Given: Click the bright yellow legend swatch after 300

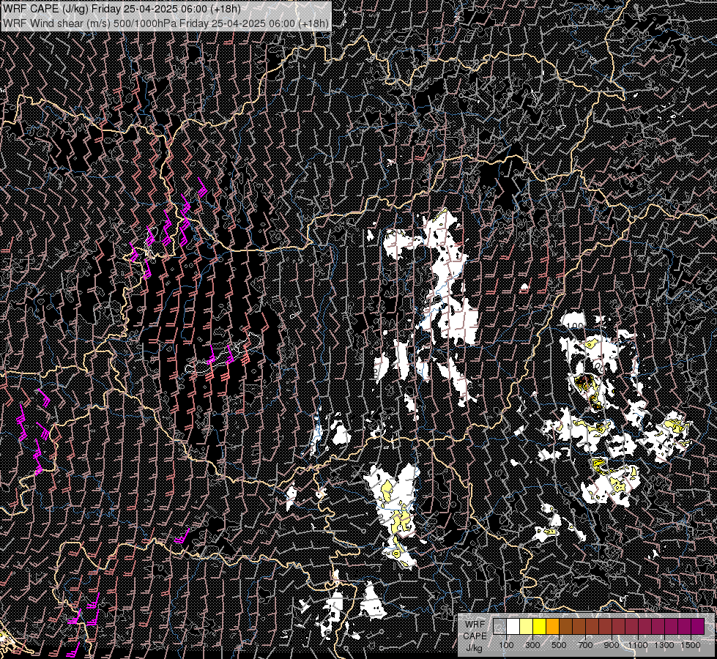Looking at the screenshot, I should pyautogui.click(x=540, y=627).
